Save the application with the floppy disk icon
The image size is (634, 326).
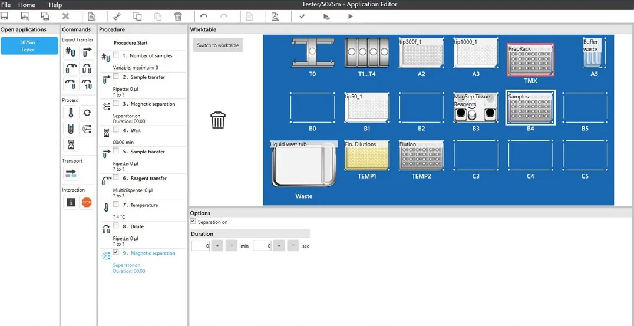pos(5,17)
